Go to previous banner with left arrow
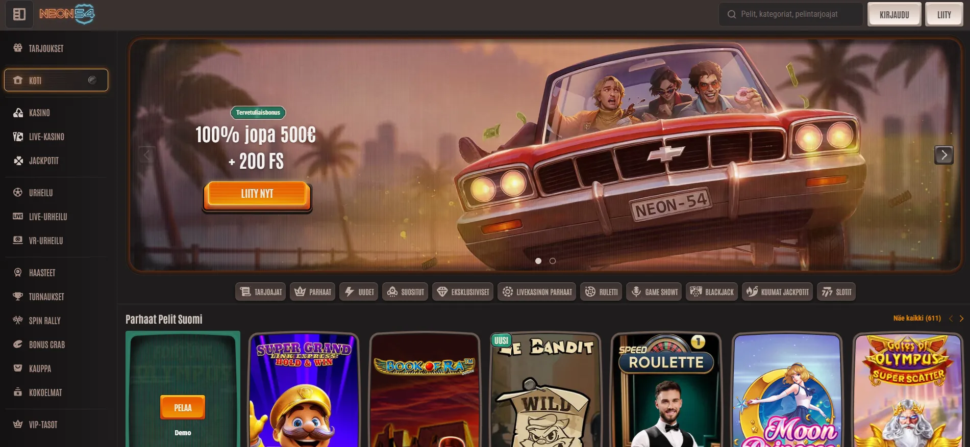Viewport: 970px width, 447px height. point(147,154)
